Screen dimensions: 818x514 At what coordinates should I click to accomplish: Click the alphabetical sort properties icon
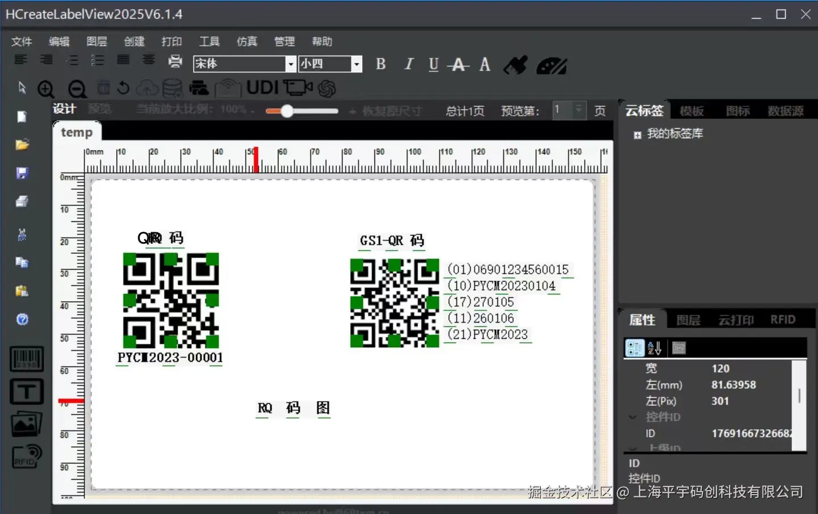[x=655, y=348]
